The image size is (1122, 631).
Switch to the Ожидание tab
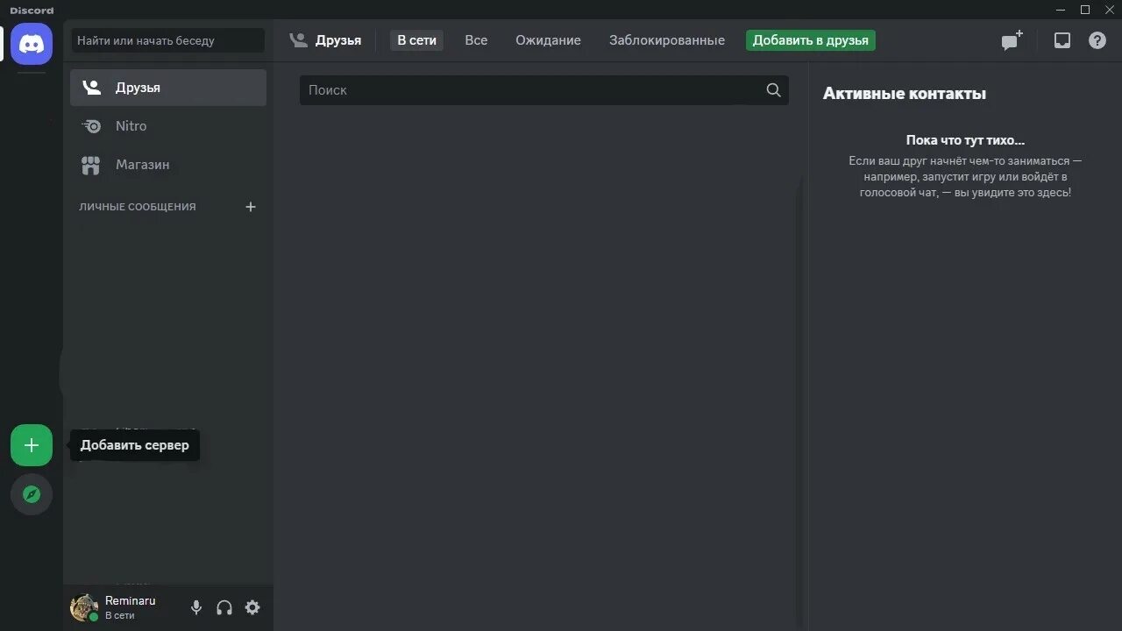pos(548,40)
